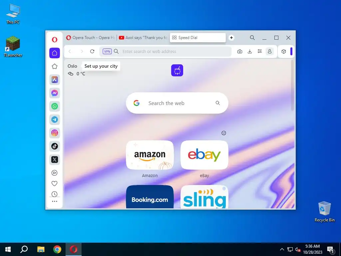Click the Oslo city label
Image resolution: width=341 pixels, height=256 pixels.
[x=72, y=66]
